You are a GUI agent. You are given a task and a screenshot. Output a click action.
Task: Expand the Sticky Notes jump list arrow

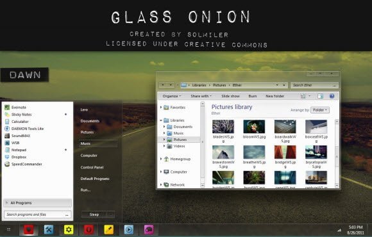point(65,115)
